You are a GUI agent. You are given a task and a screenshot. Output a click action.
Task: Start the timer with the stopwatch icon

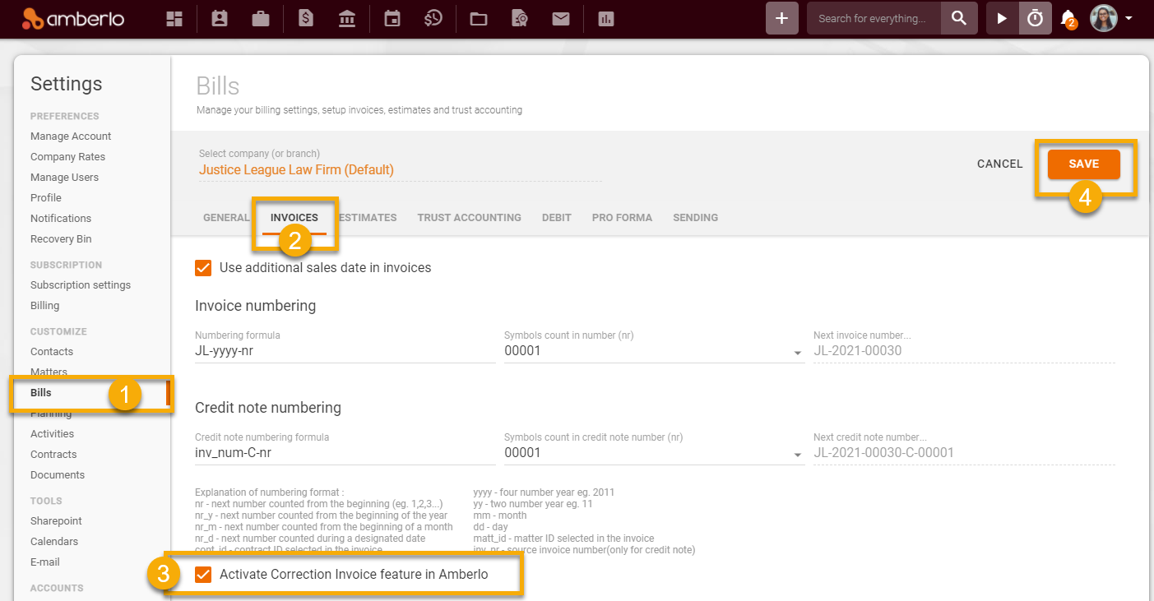coord(1035,18)
